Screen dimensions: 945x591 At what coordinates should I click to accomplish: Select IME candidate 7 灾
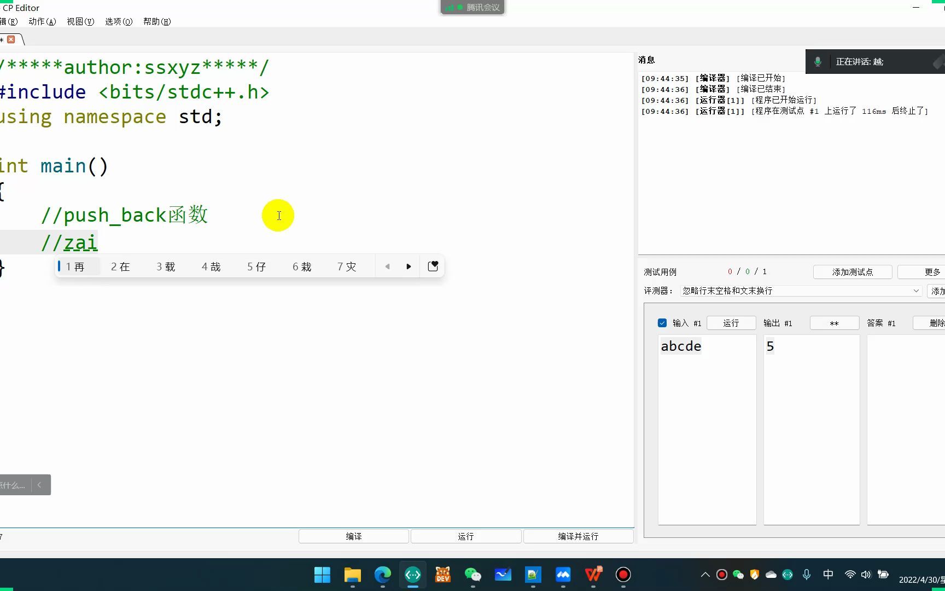point(347,266)
